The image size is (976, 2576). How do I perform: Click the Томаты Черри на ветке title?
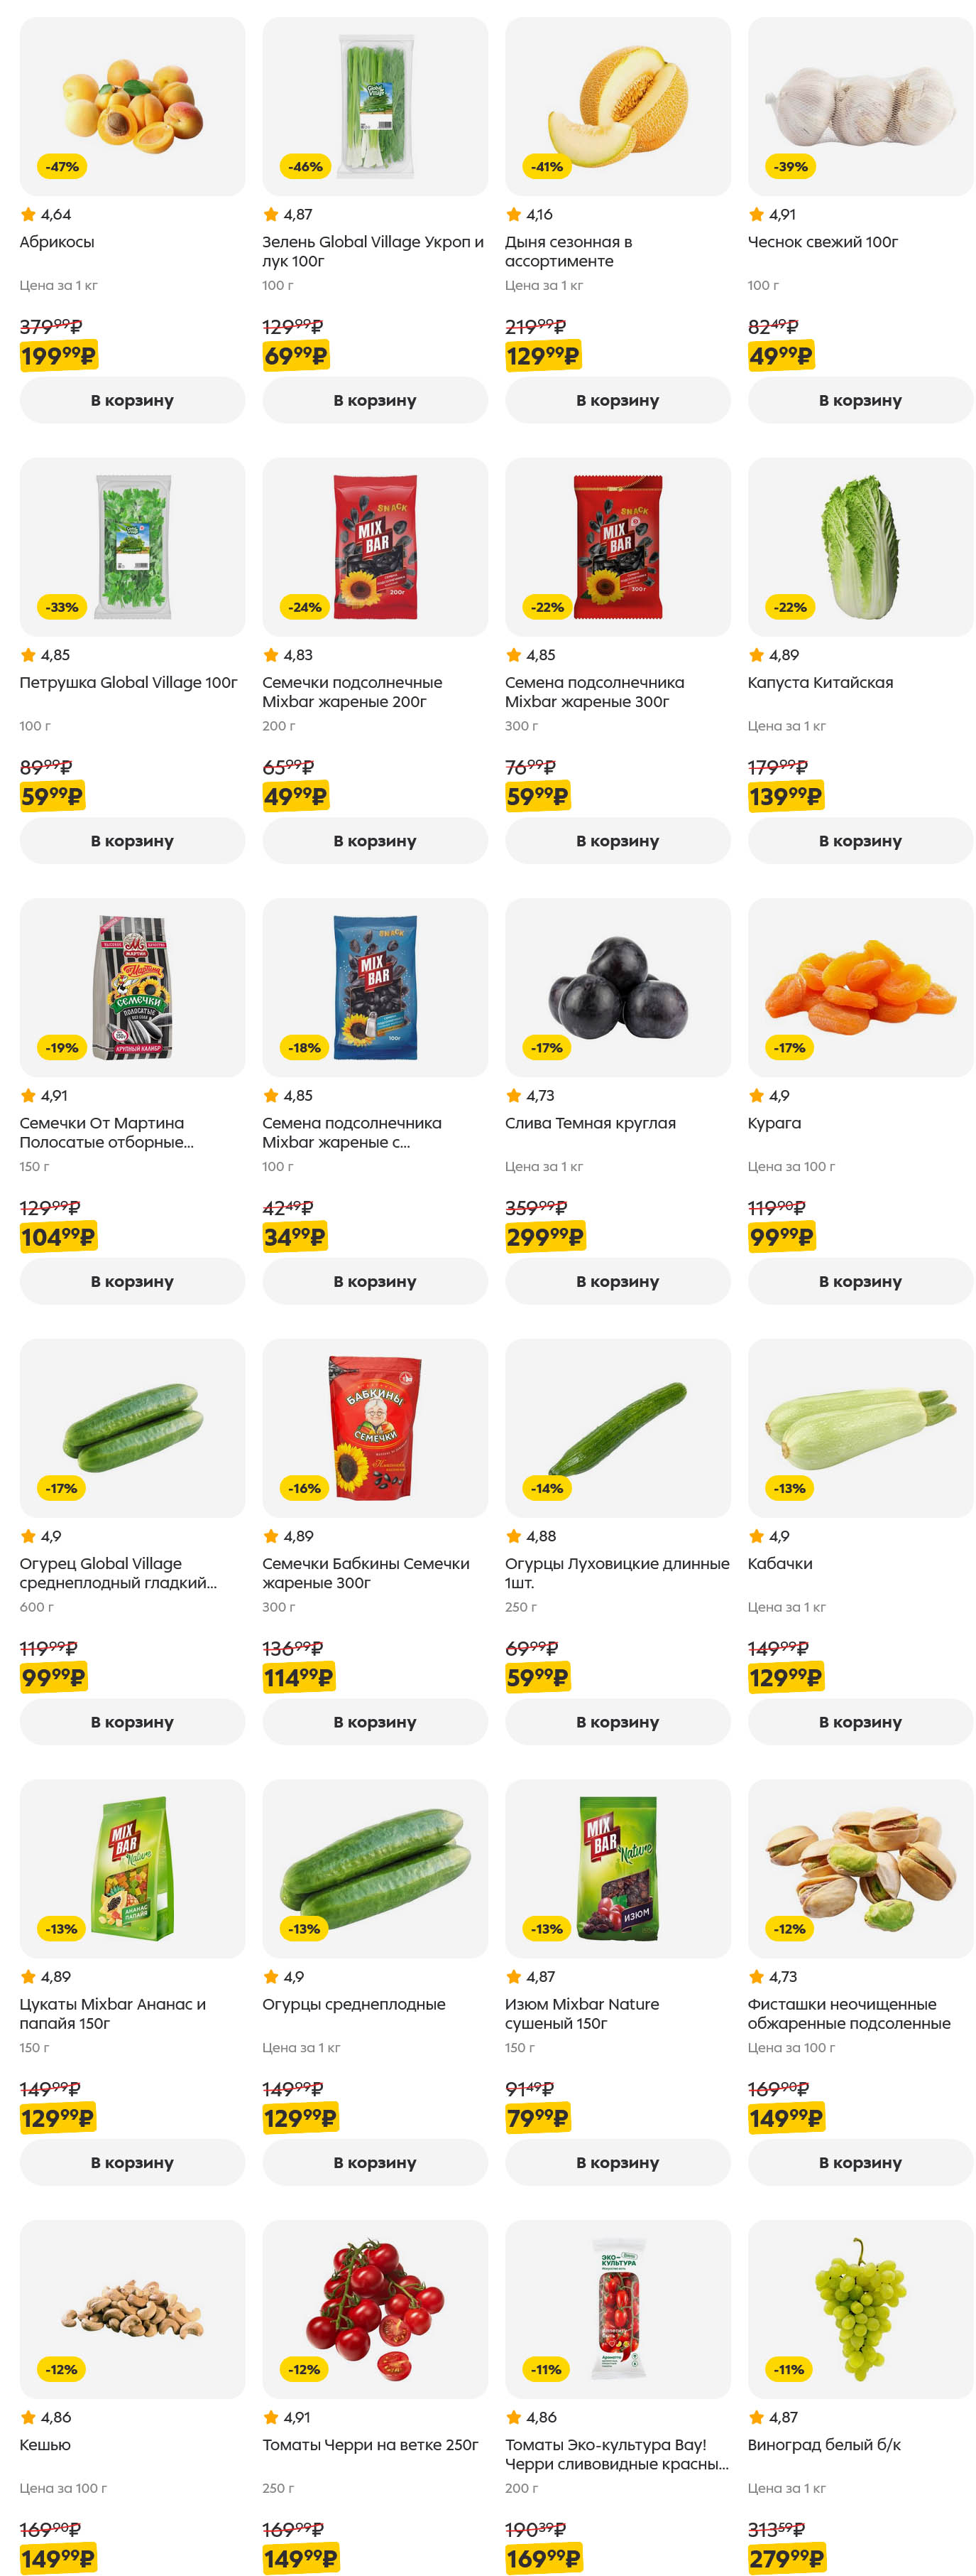(370, 2445)
